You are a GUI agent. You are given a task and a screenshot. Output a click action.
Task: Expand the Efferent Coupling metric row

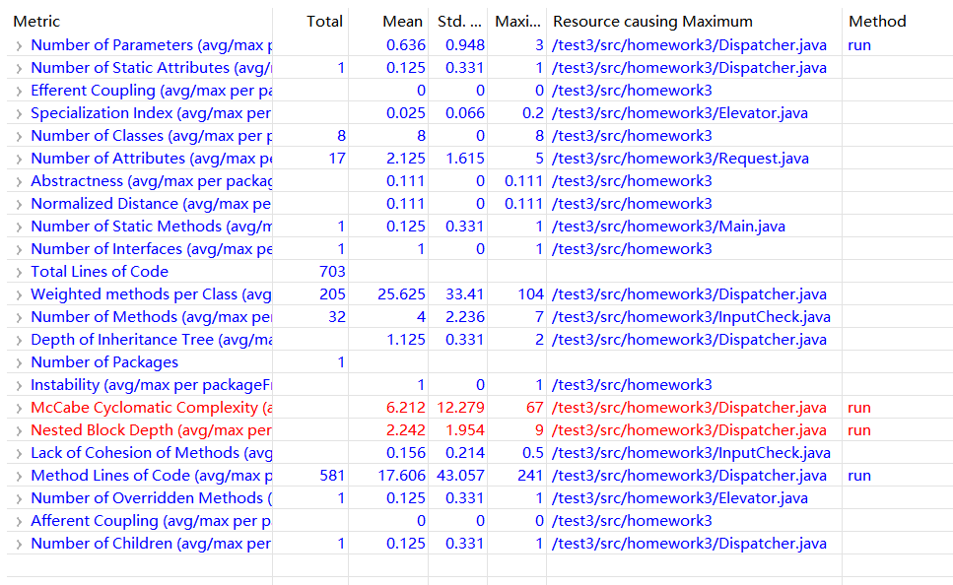pos(19,92)
